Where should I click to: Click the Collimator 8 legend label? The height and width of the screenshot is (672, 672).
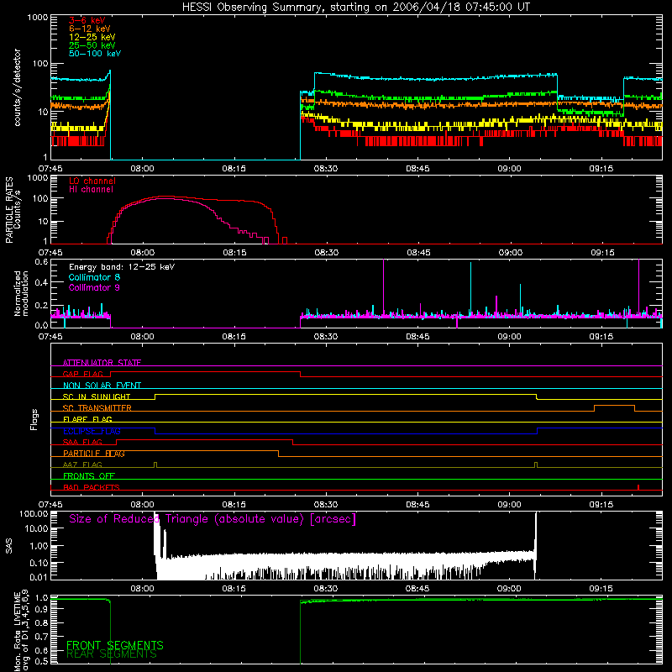(x=94, y=277)
